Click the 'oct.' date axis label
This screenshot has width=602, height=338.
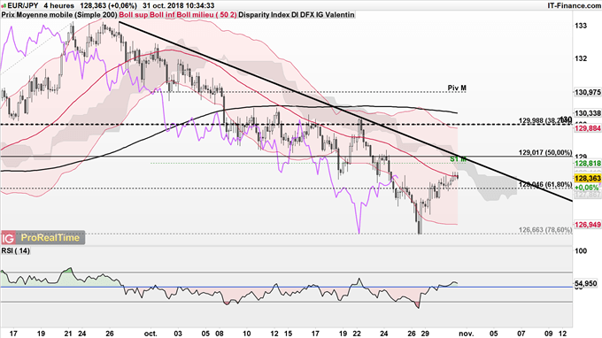(x=150, y=334)
